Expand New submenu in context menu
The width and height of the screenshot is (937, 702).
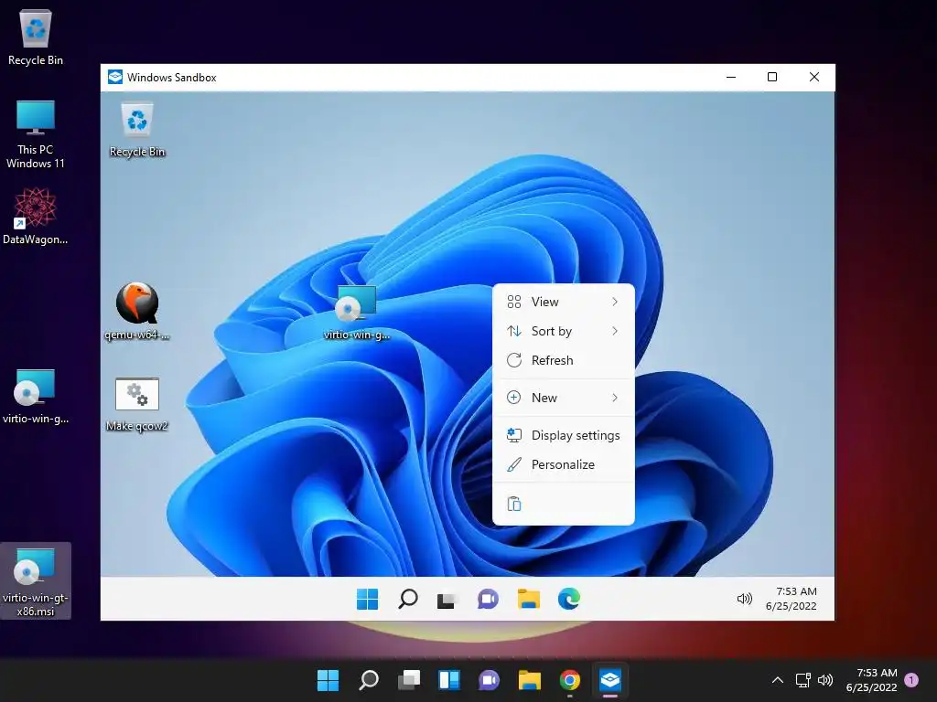(563, 398)
